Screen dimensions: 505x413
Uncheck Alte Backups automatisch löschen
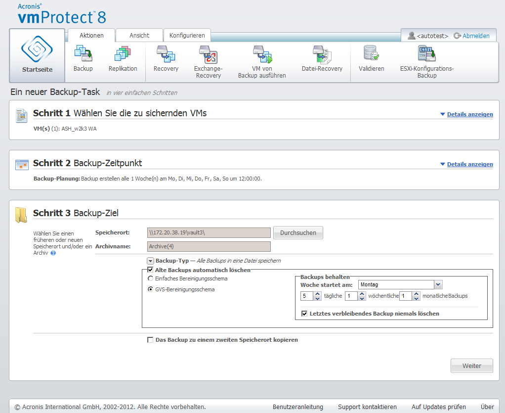(x=150, y=270)
